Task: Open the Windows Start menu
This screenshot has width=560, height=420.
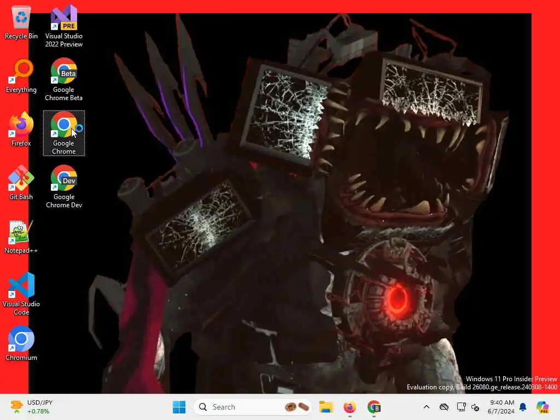Action: 179,407
